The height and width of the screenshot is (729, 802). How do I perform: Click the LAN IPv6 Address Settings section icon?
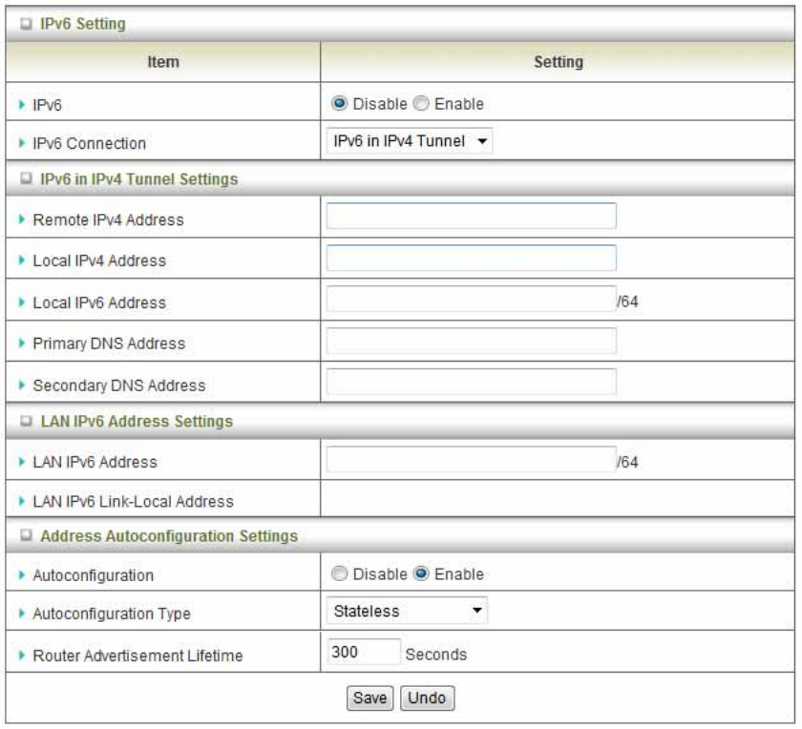click(23, 419)
